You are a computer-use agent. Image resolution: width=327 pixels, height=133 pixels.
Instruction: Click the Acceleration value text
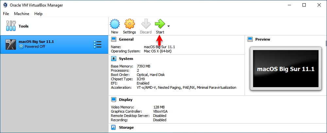click(x=186, y=87)
